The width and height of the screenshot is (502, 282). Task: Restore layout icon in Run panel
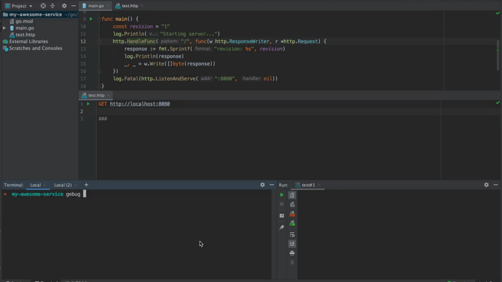point(282,216)
